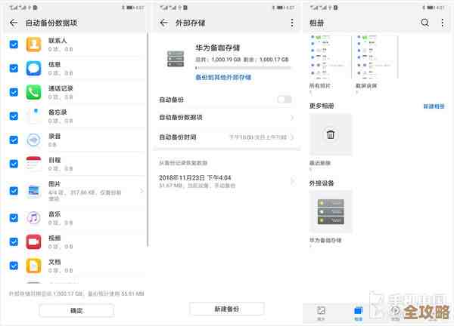Open 自动备份时间 schedule row
Screen dimensions: 454x326
pyautogui.click(x=227, y=137)
